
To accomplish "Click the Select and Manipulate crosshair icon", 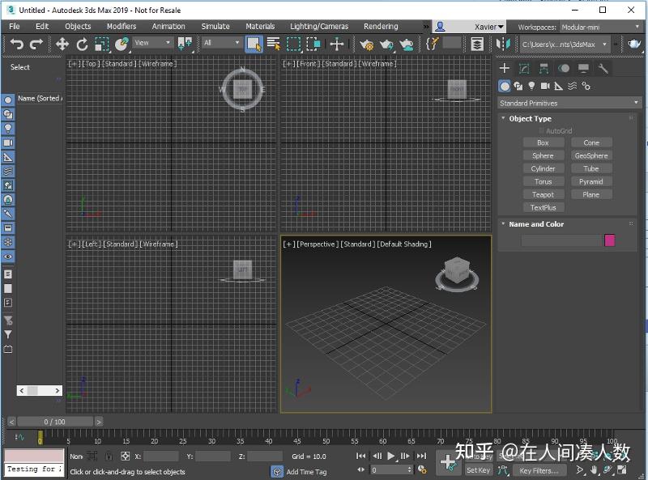I will tap(337, 44).
